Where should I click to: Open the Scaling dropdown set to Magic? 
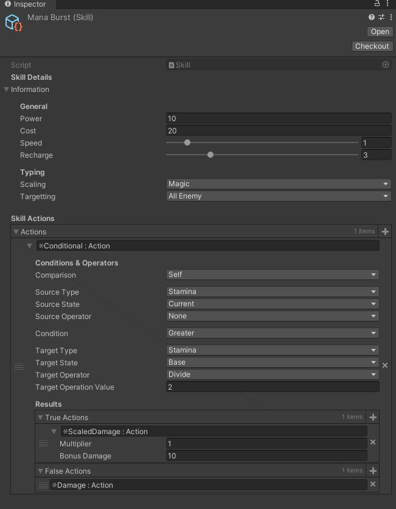[x=279, y=184]
